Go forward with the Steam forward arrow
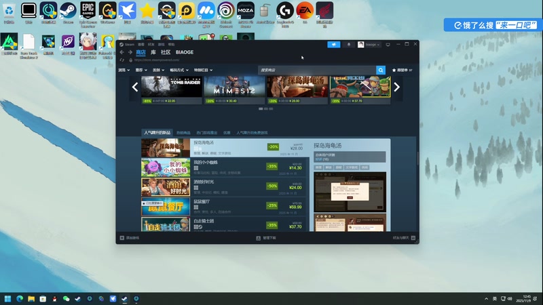 (x=130, y=52)
